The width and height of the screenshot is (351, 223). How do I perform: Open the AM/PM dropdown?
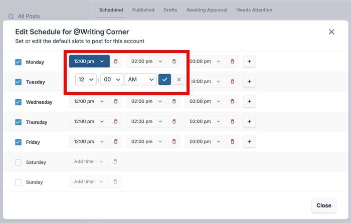tap(140, 79)
